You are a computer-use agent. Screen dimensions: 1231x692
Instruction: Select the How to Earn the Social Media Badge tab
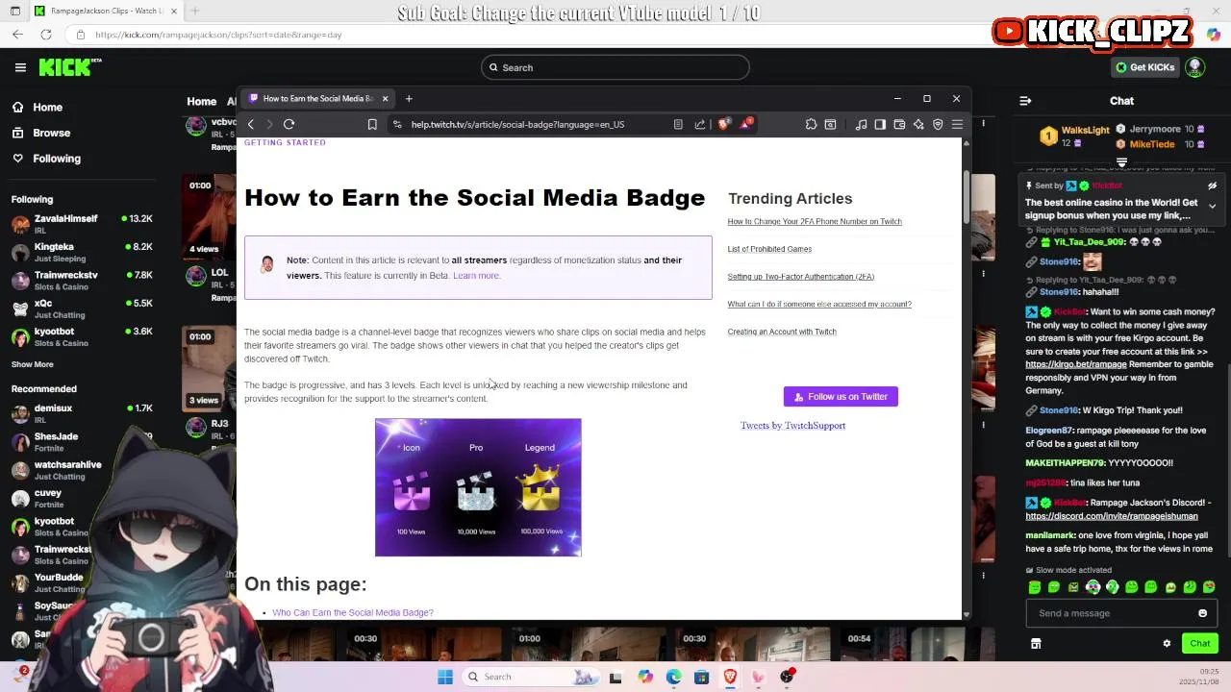pos(318,98)
